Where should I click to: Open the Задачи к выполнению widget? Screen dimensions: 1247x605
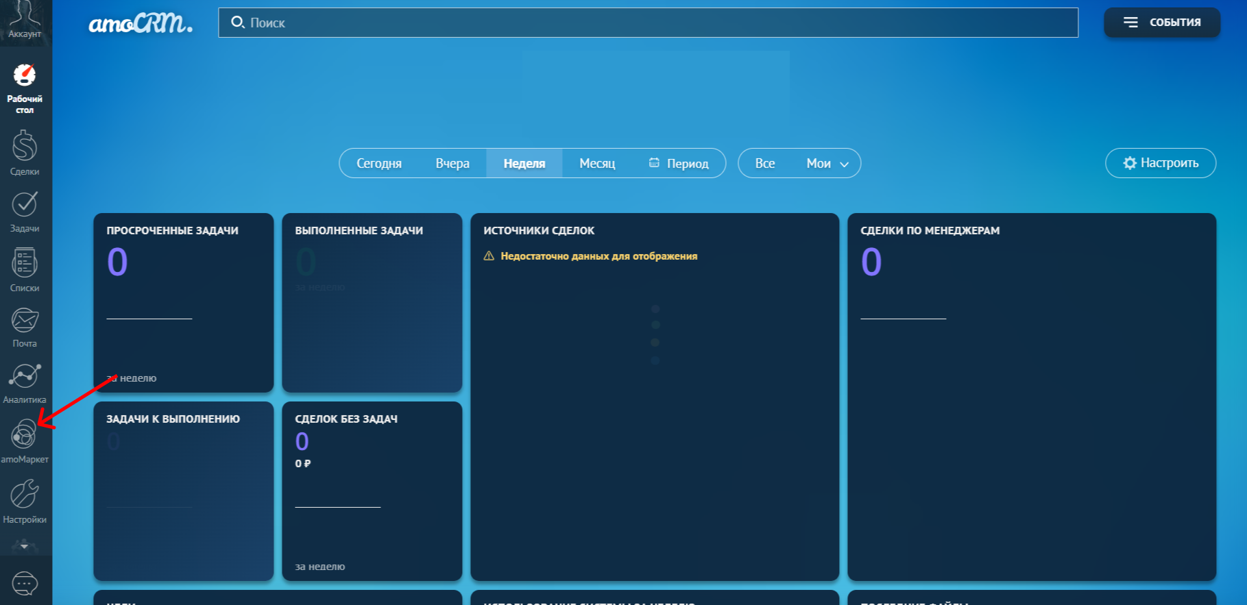pyautogui.click(x=184, y=491)
